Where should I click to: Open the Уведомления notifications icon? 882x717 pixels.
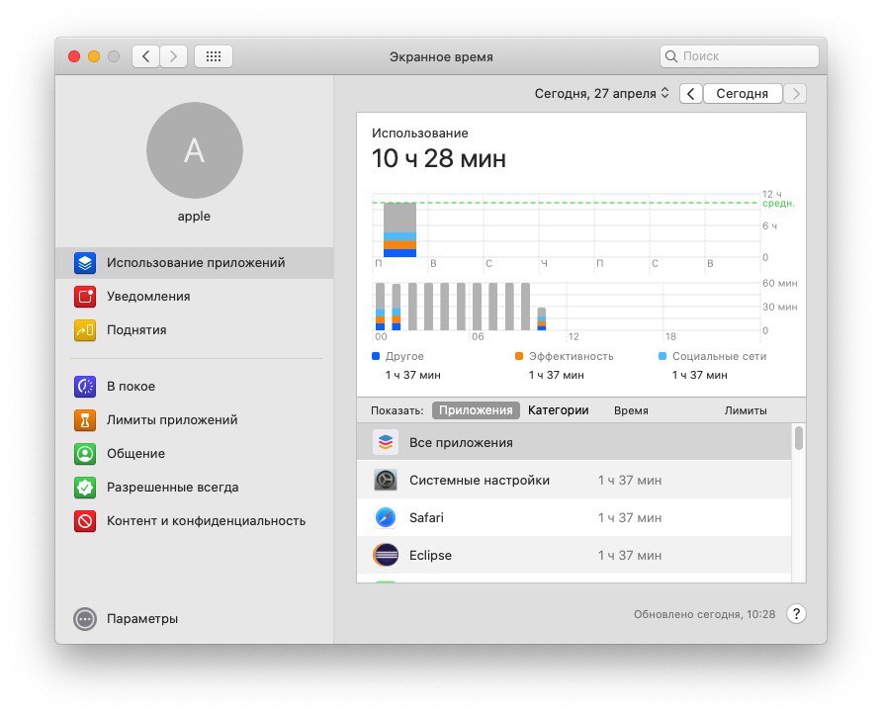85,297
